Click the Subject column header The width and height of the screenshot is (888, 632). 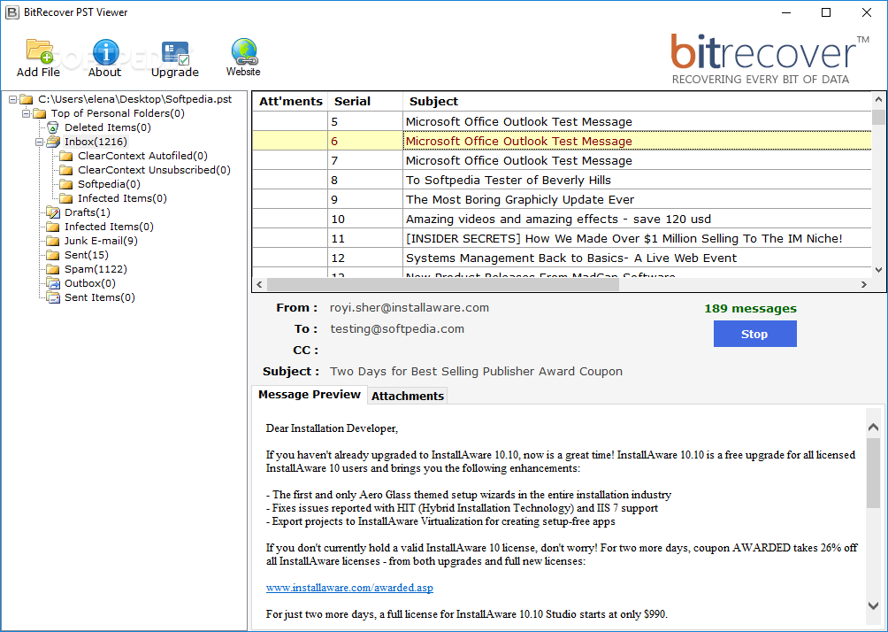(x=637, y=102)
